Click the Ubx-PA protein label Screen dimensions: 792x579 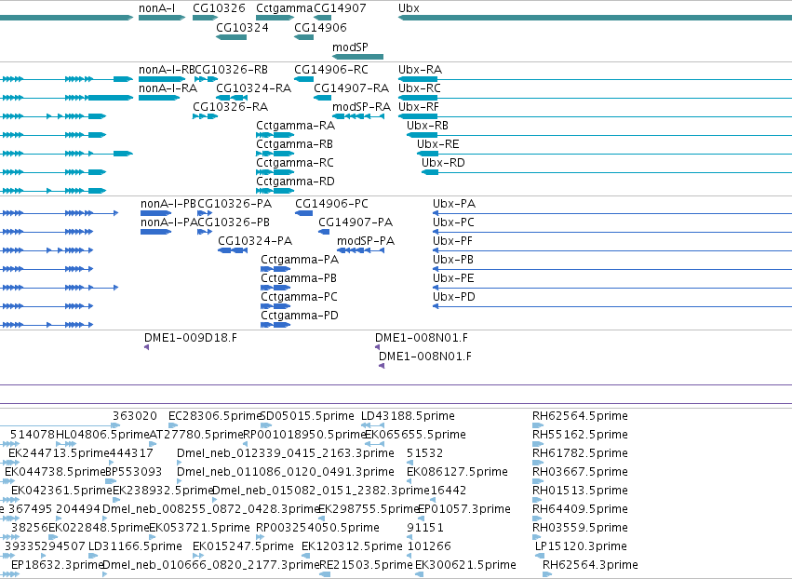pos(454,204)
